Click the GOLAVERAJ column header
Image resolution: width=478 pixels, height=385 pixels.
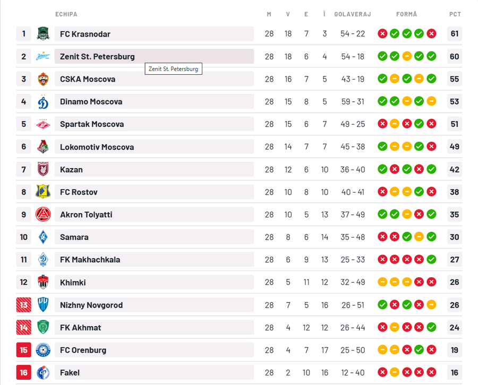(x=353, y=14)
